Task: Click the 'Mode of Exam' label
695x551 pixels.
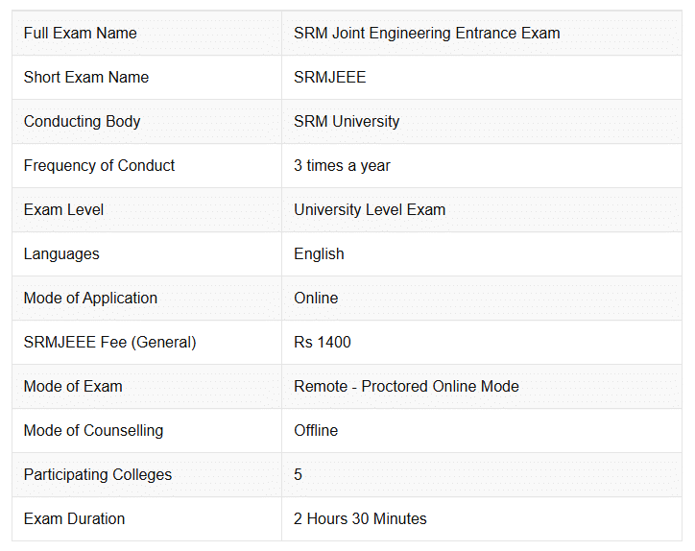Action: (73, 386)
